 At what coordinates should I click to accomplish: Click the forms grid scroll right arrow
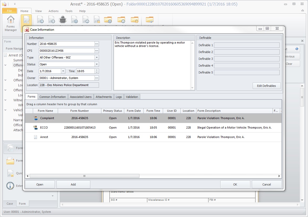pos(279,176)
